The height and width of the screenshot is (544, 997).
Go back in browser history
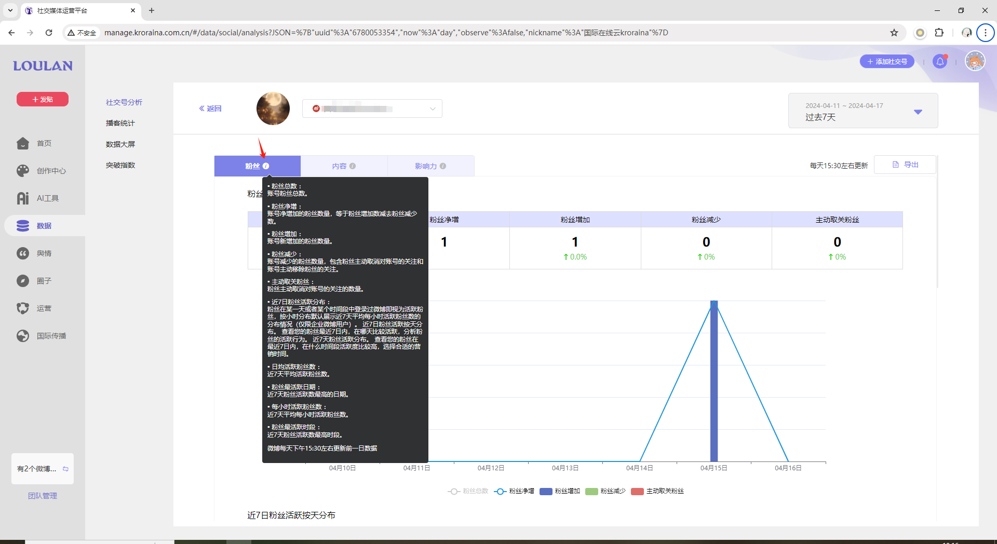[x=11, y=33]
